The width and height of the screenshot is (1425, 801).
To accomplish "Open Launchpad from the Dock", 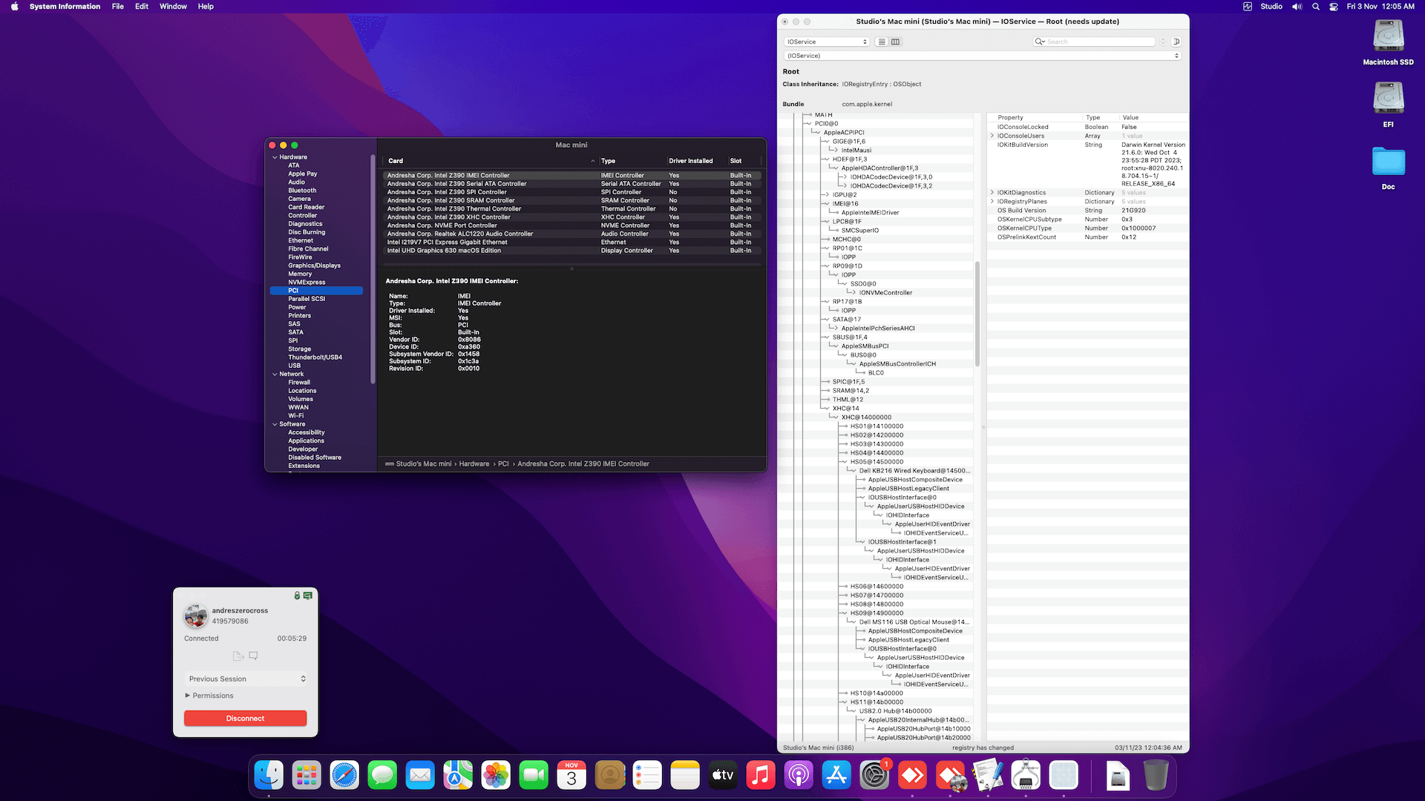I will click(x=307, y=776).
